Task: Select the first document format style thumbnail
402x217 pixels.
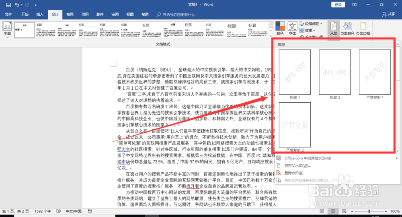Action: (x=25, y=30)
